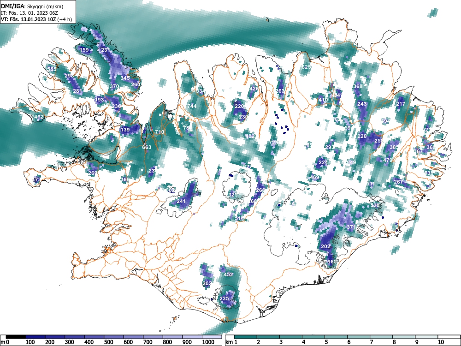Click the visibility value '462' on the map
This screenshot has height=346, width=461.
pyautogui.click(x=39, y=117)
